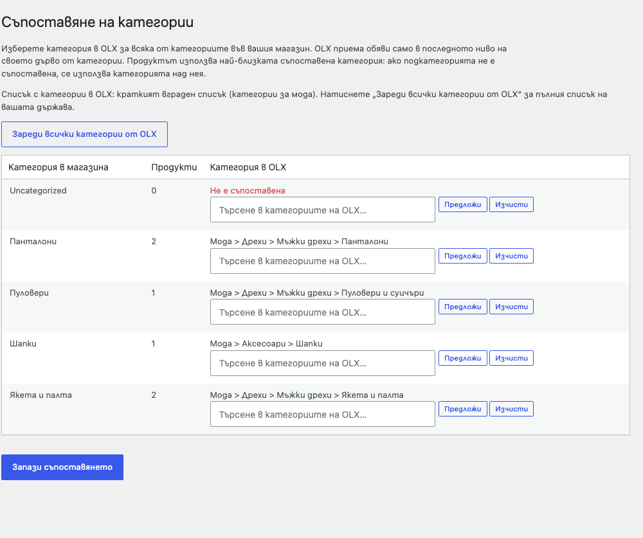The image size is (643, 538).
Task: Click the 'Зареди всички категории от OLX' button
Action: click(84, 134)
